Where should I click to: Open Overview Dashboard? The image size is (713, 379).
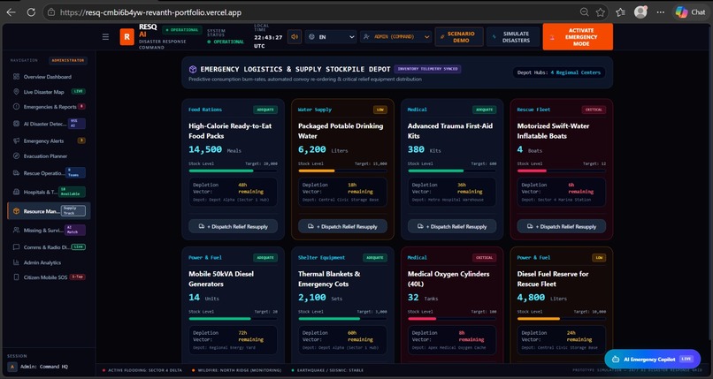pyautogui.click(x=50, y=77)
